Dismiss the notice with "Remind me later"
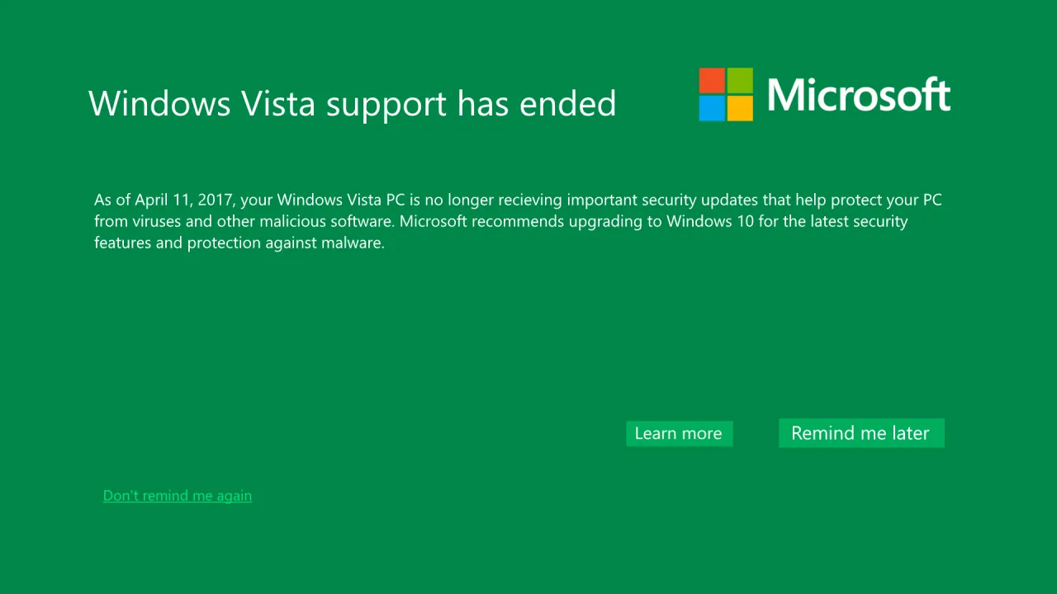The width and height of the screenshot is (1057, 594). point(861,433)
